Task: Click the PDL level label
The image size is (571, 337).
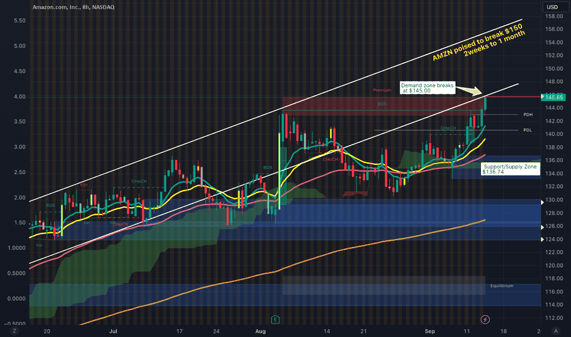Action: point(528,130)
